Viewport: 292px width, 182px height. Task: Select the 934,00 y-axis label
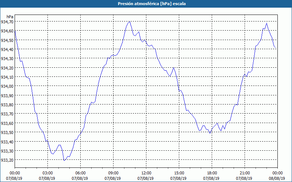(7, 86)
